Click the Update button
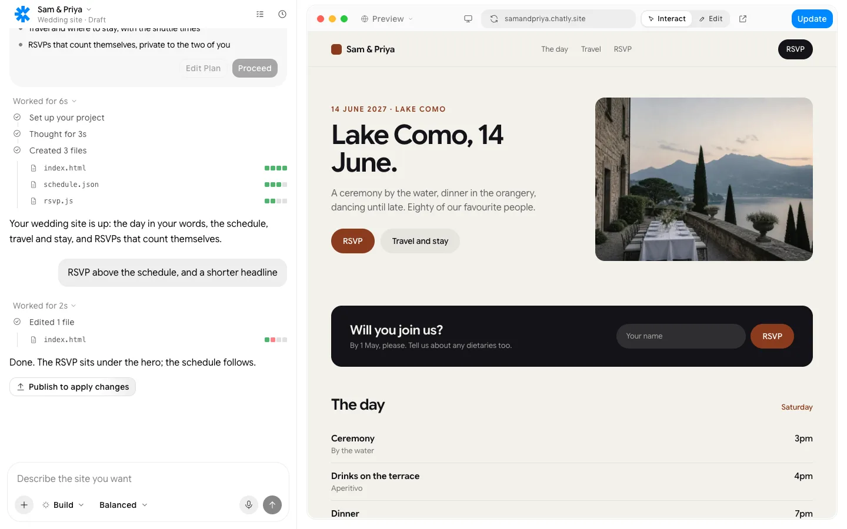This screenshot has height=529, width=847. [x=812, y=19]
